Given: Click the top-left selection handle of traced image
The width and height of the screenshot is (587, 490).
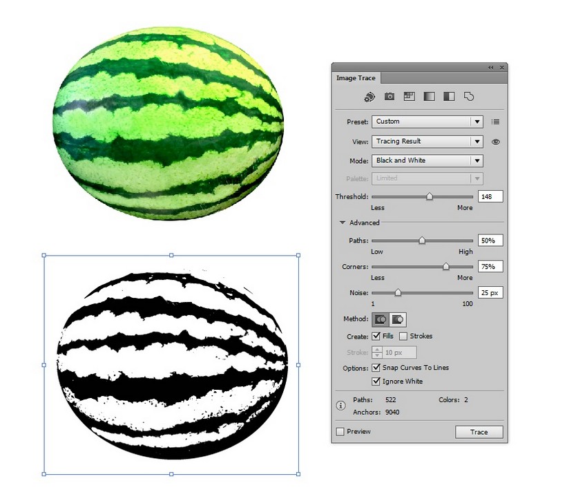Looking at the screenshot, I should coord(44,256).
